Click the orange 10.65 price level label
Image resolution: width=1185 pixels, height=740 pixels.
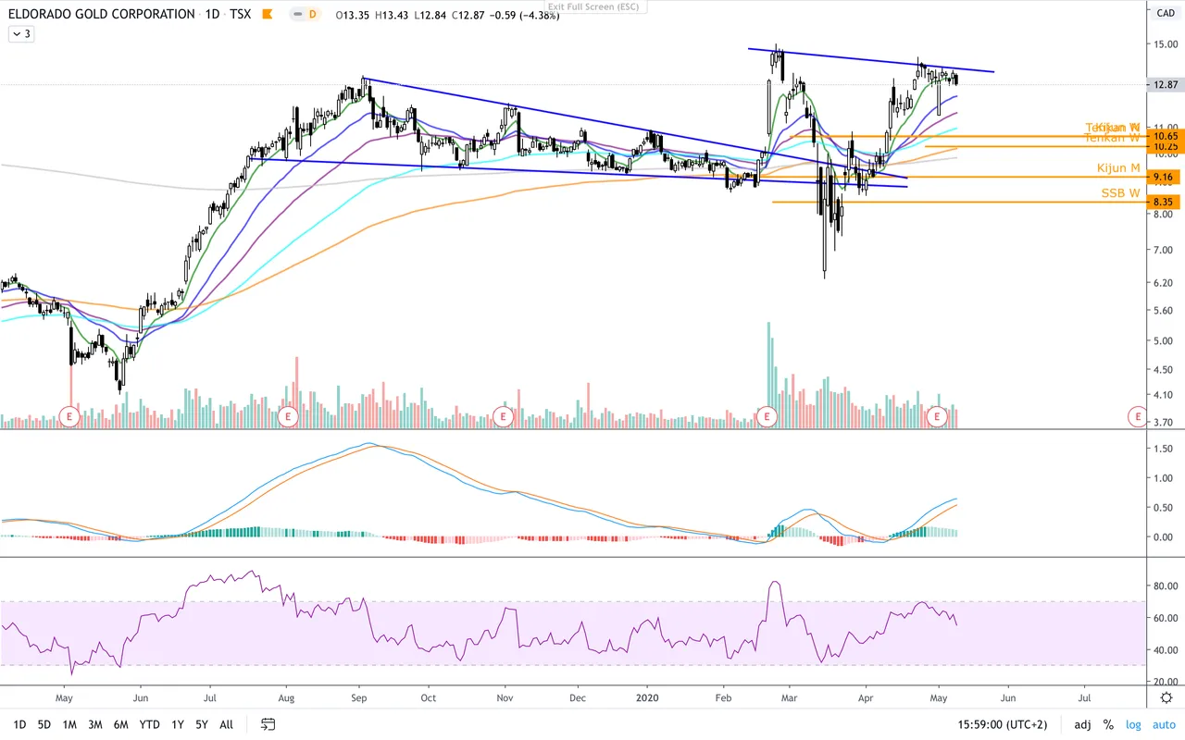tap(1165, 136)
